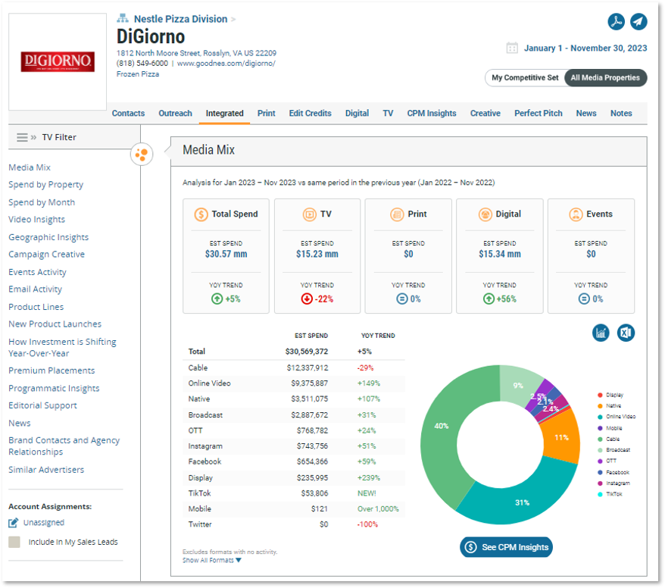Open Geographic Insights in sidebar

click(x=48, y=237)
